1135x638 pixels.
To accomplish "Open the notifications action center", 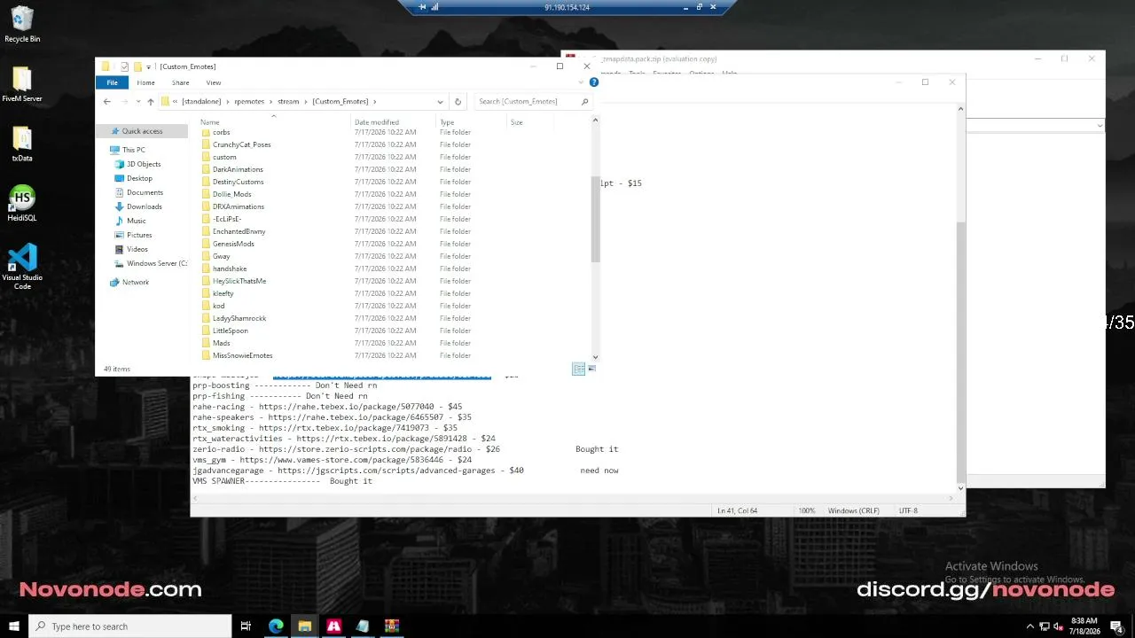I will click(x=1116, y=626).
